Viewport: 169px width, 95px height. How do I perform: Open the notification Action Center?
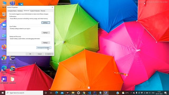coord(166,93)
